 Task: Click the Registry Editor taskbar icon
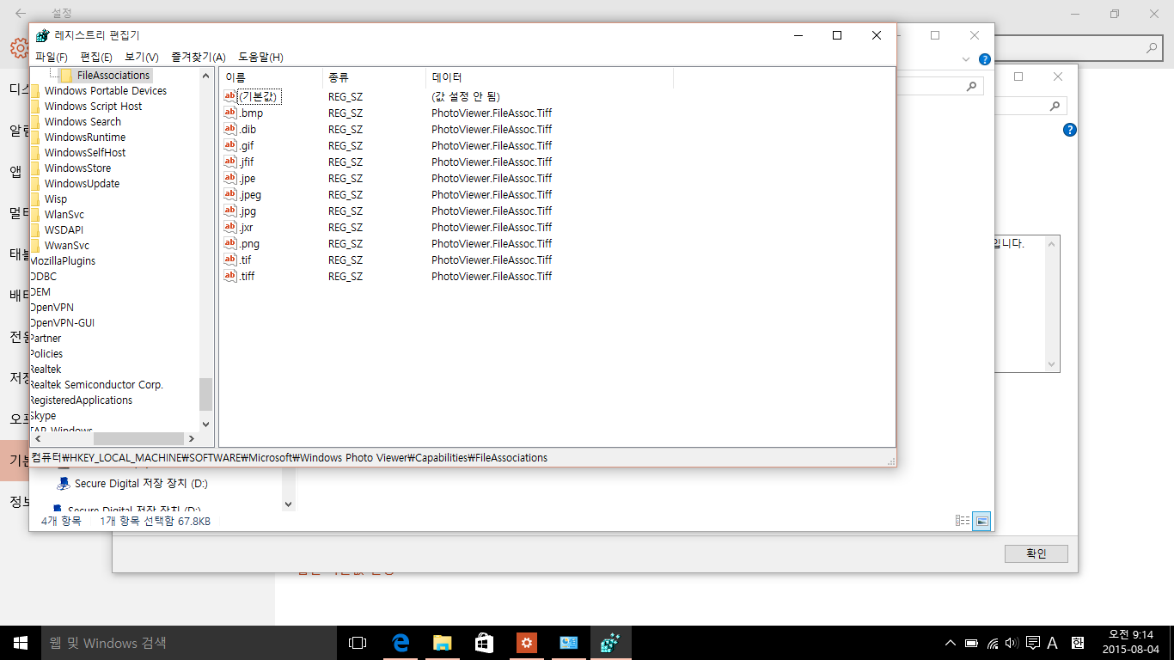[x=610, y=643]
